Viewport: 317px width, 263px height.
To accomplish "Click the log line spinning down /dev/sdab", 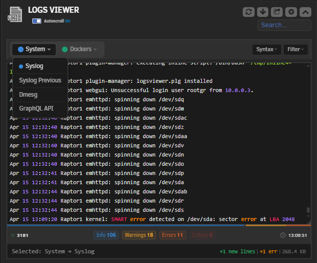I will click(x=98, y=191).
